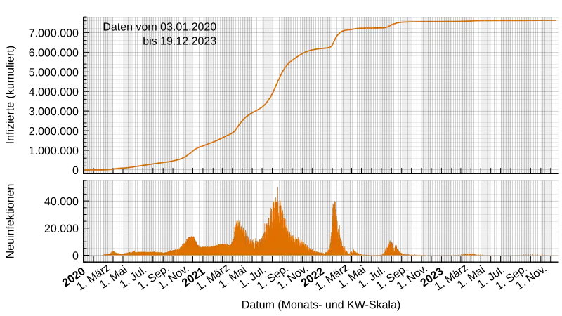Click the "bis 19.11.2023" date label
Viewport: 562px width, 316px height.
179,41
